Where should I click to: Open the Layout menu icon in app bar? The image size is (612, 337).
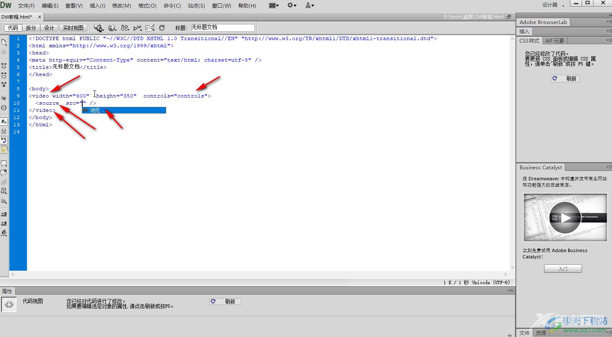tap(274, 5)
